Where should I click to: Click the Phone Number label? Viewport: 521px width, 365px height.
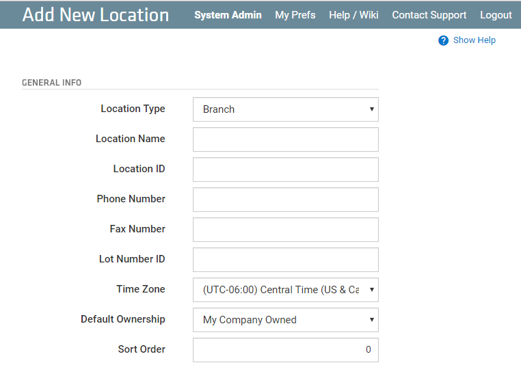pyautogui.click(x=131, y=199)
